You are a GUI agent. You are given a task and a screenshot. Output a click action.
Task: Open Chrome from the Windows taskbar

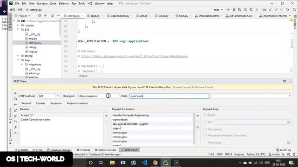[x=155, y=163]
